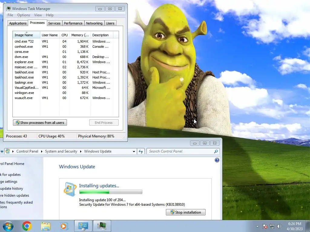The image size is (310, 232).
Task: Click the Task Manager title bar icon
Action: 8,8
